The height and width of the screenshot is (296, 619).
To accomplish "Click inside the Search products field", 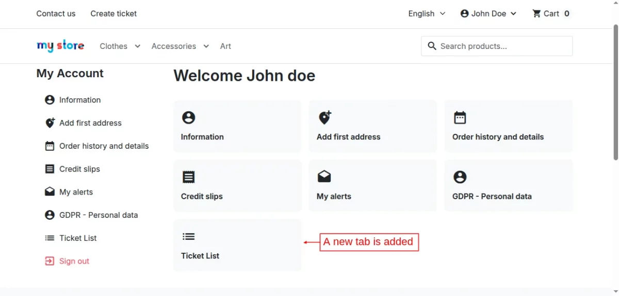I will coord(497,46).
